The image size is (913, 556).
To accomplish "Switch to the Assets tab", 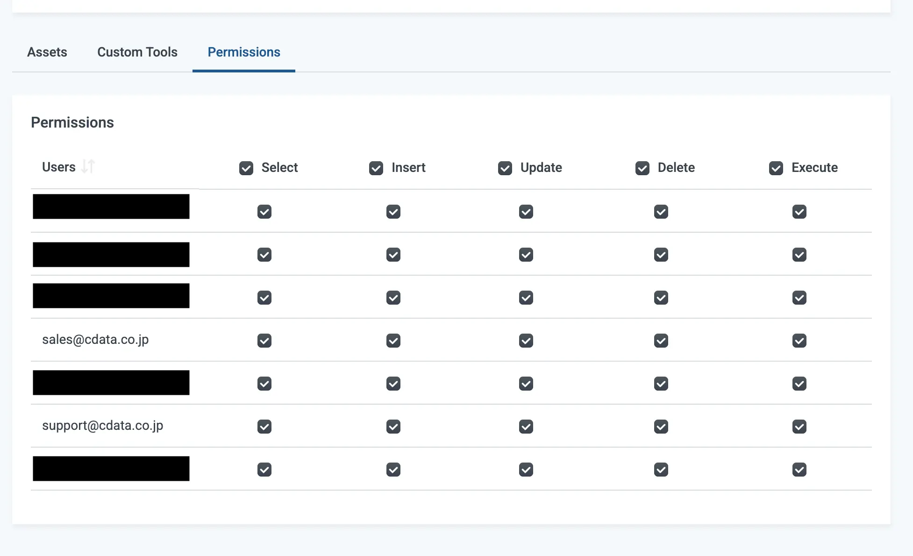I will click(47, 52).
